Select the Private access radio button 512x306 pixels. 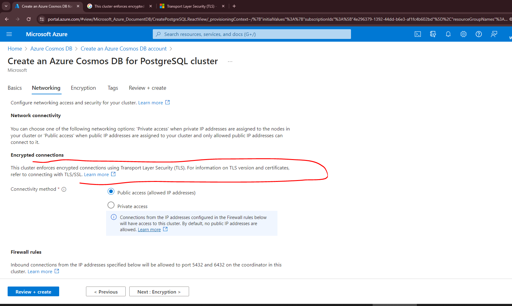(111, 205)
